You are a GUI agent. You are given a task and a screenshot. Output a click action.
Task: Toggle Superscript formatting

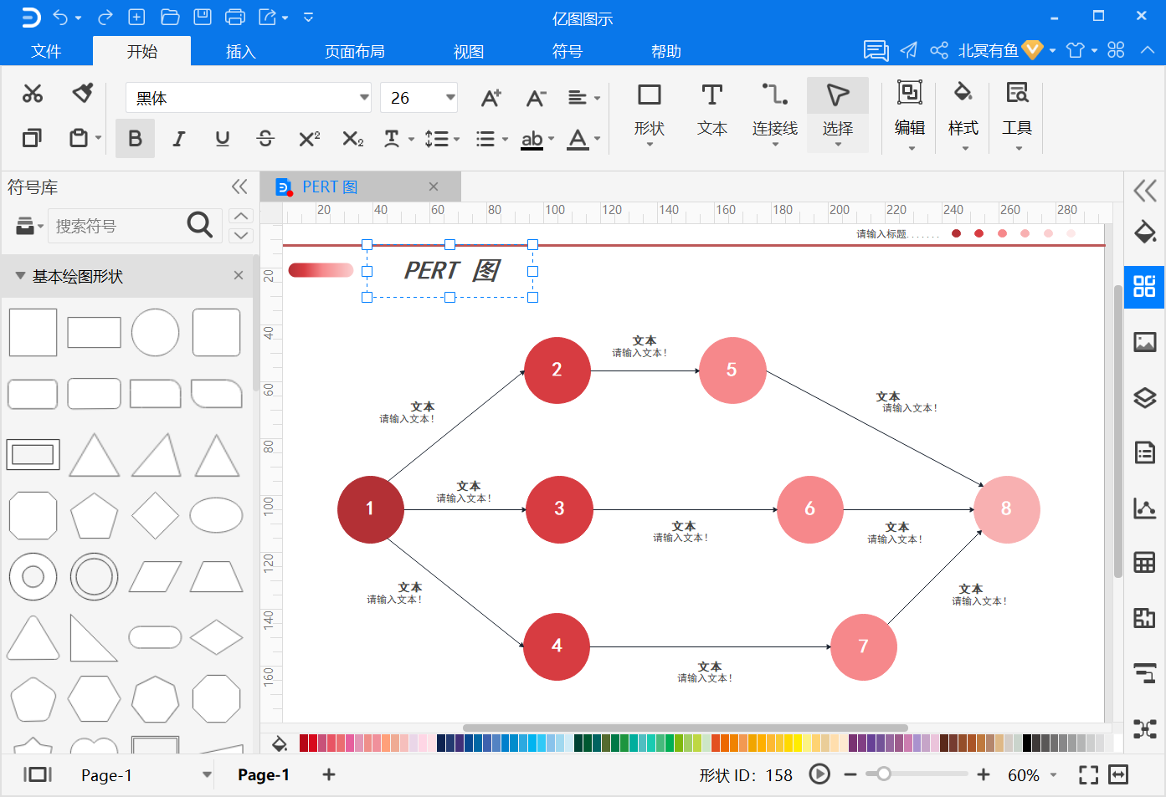(x=309, y=138)
